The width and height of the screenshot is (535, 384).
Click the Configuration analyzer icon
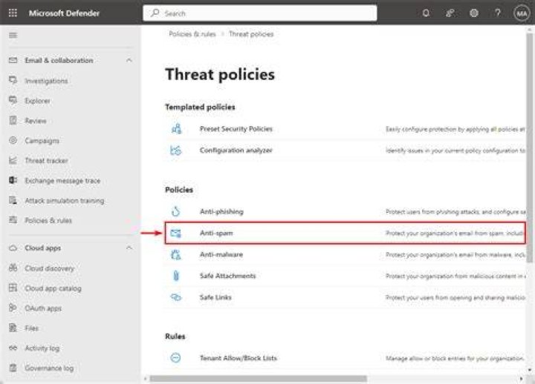pyautogui.click(x=175, y=150)
